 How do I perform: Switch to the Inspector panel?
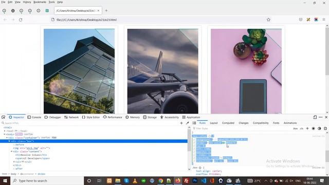point(16,117)
